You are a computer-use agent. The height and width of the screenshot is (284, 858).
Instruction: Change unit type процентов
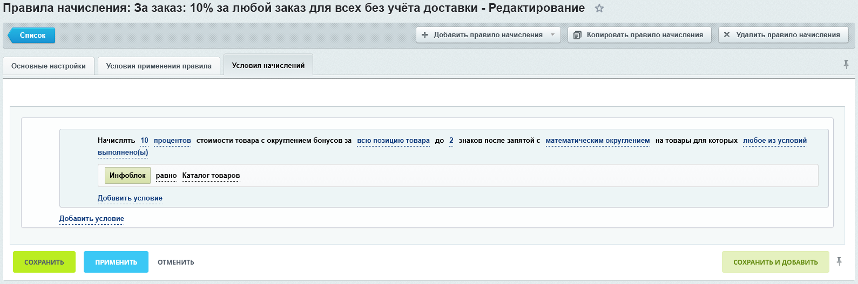(172, 141)
